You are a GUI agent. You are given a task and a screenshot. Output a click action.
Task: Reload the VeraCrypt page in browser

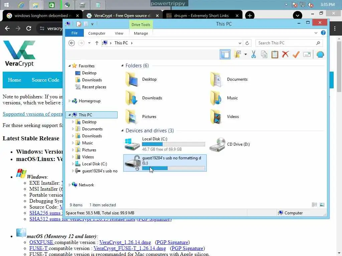point(29,28)
